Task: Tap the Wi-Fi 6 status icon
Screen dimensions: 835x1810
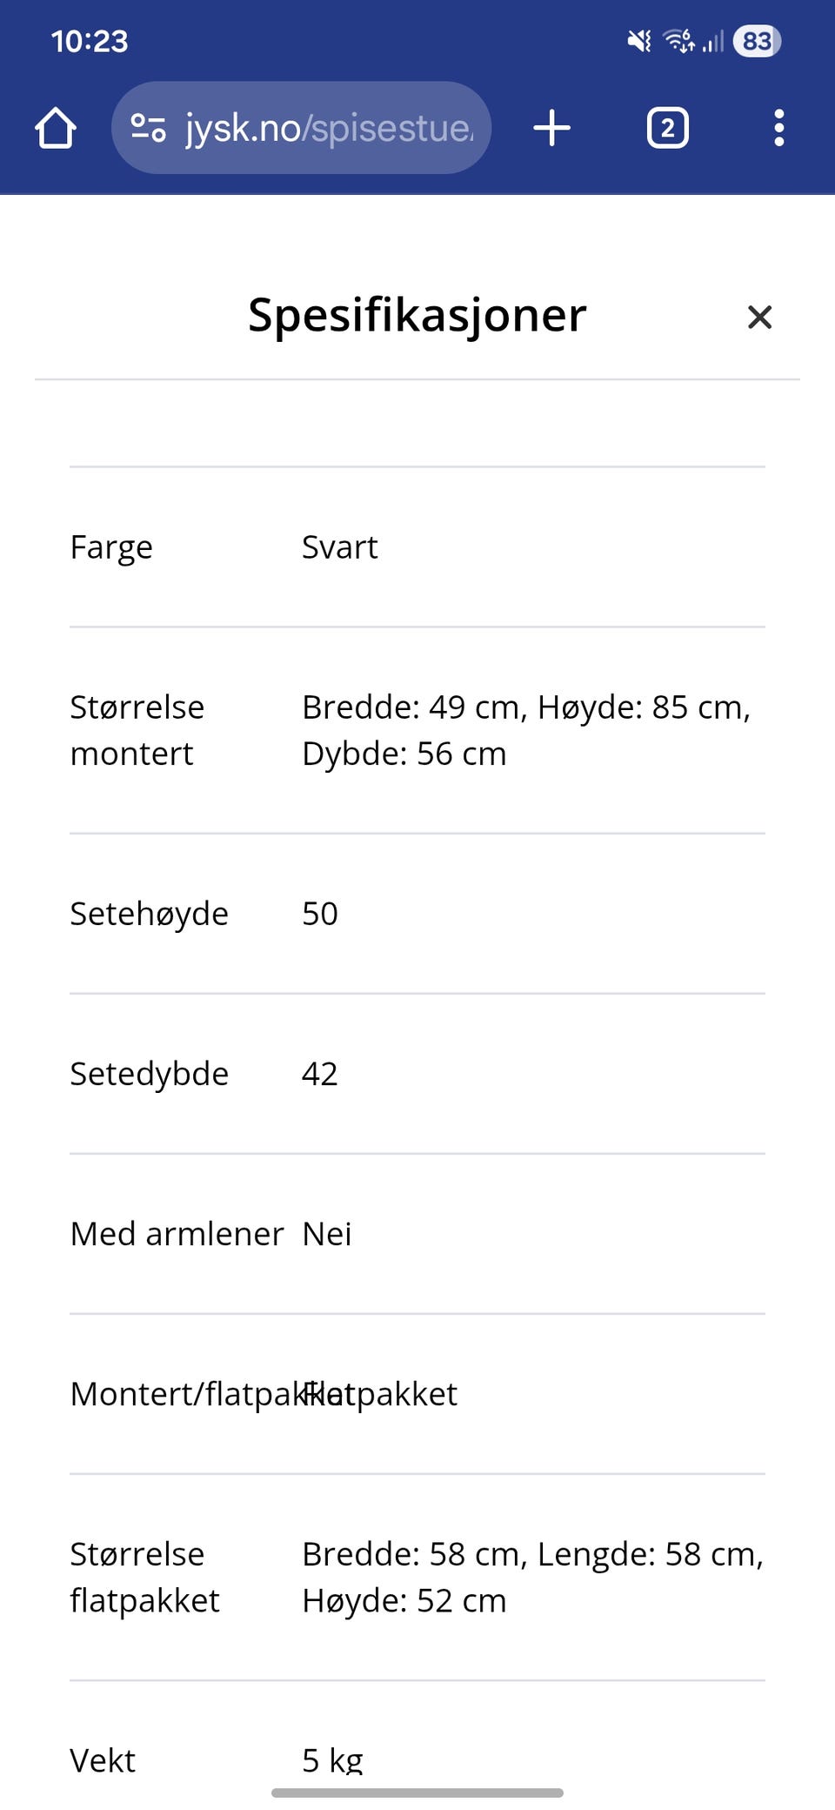Action: (x=678, y=41)
